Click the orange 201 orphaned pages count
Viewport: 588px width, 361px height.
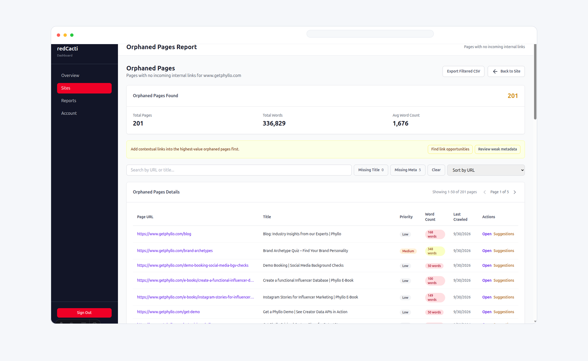[512, 96]
